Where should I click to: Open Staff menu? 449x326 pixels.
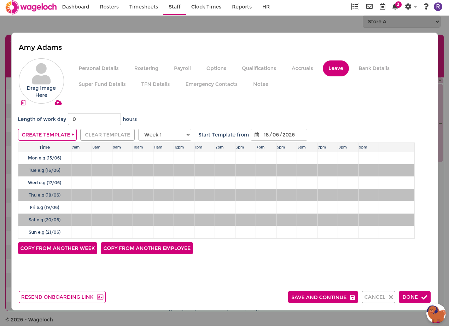[x=175, y=7]
